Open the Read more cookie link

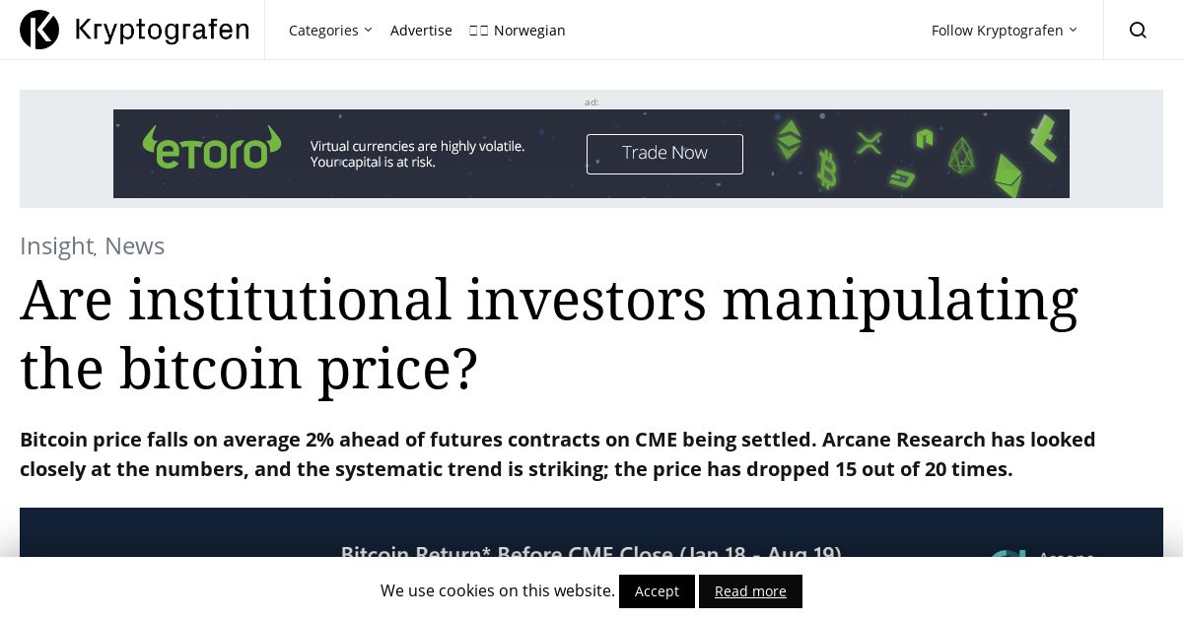(x=750, y=591)
